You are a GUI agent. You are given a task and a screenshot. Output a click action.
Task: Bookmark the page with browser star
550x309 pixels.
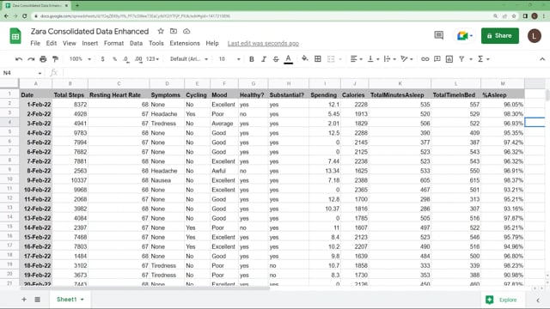tap(514, 16)
